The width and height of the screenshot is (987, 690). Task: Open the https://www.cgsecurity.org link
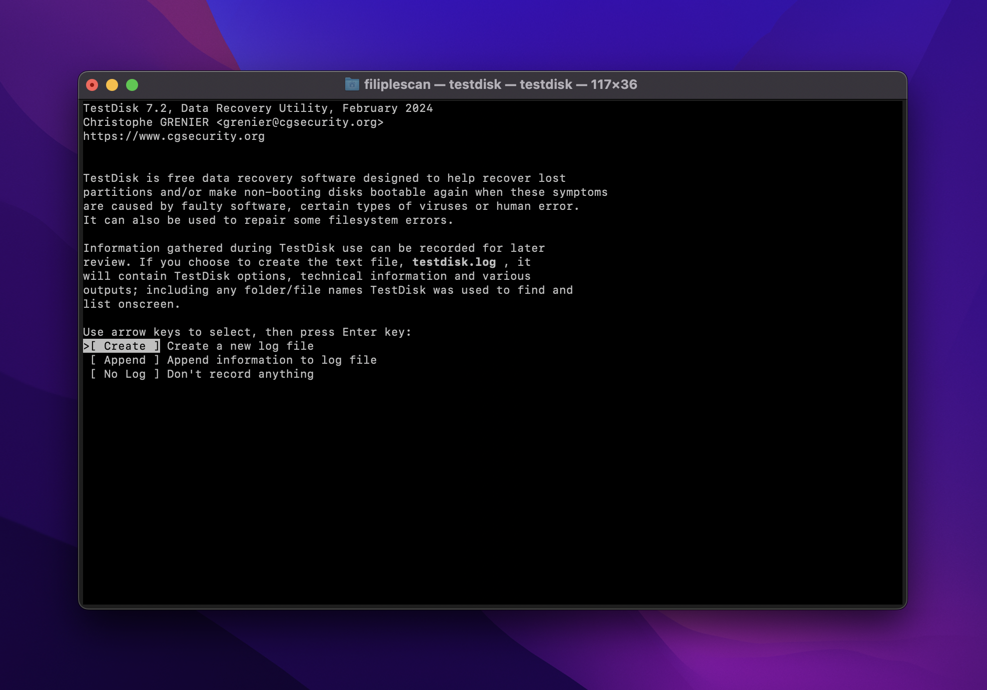(x=174, y=136)
